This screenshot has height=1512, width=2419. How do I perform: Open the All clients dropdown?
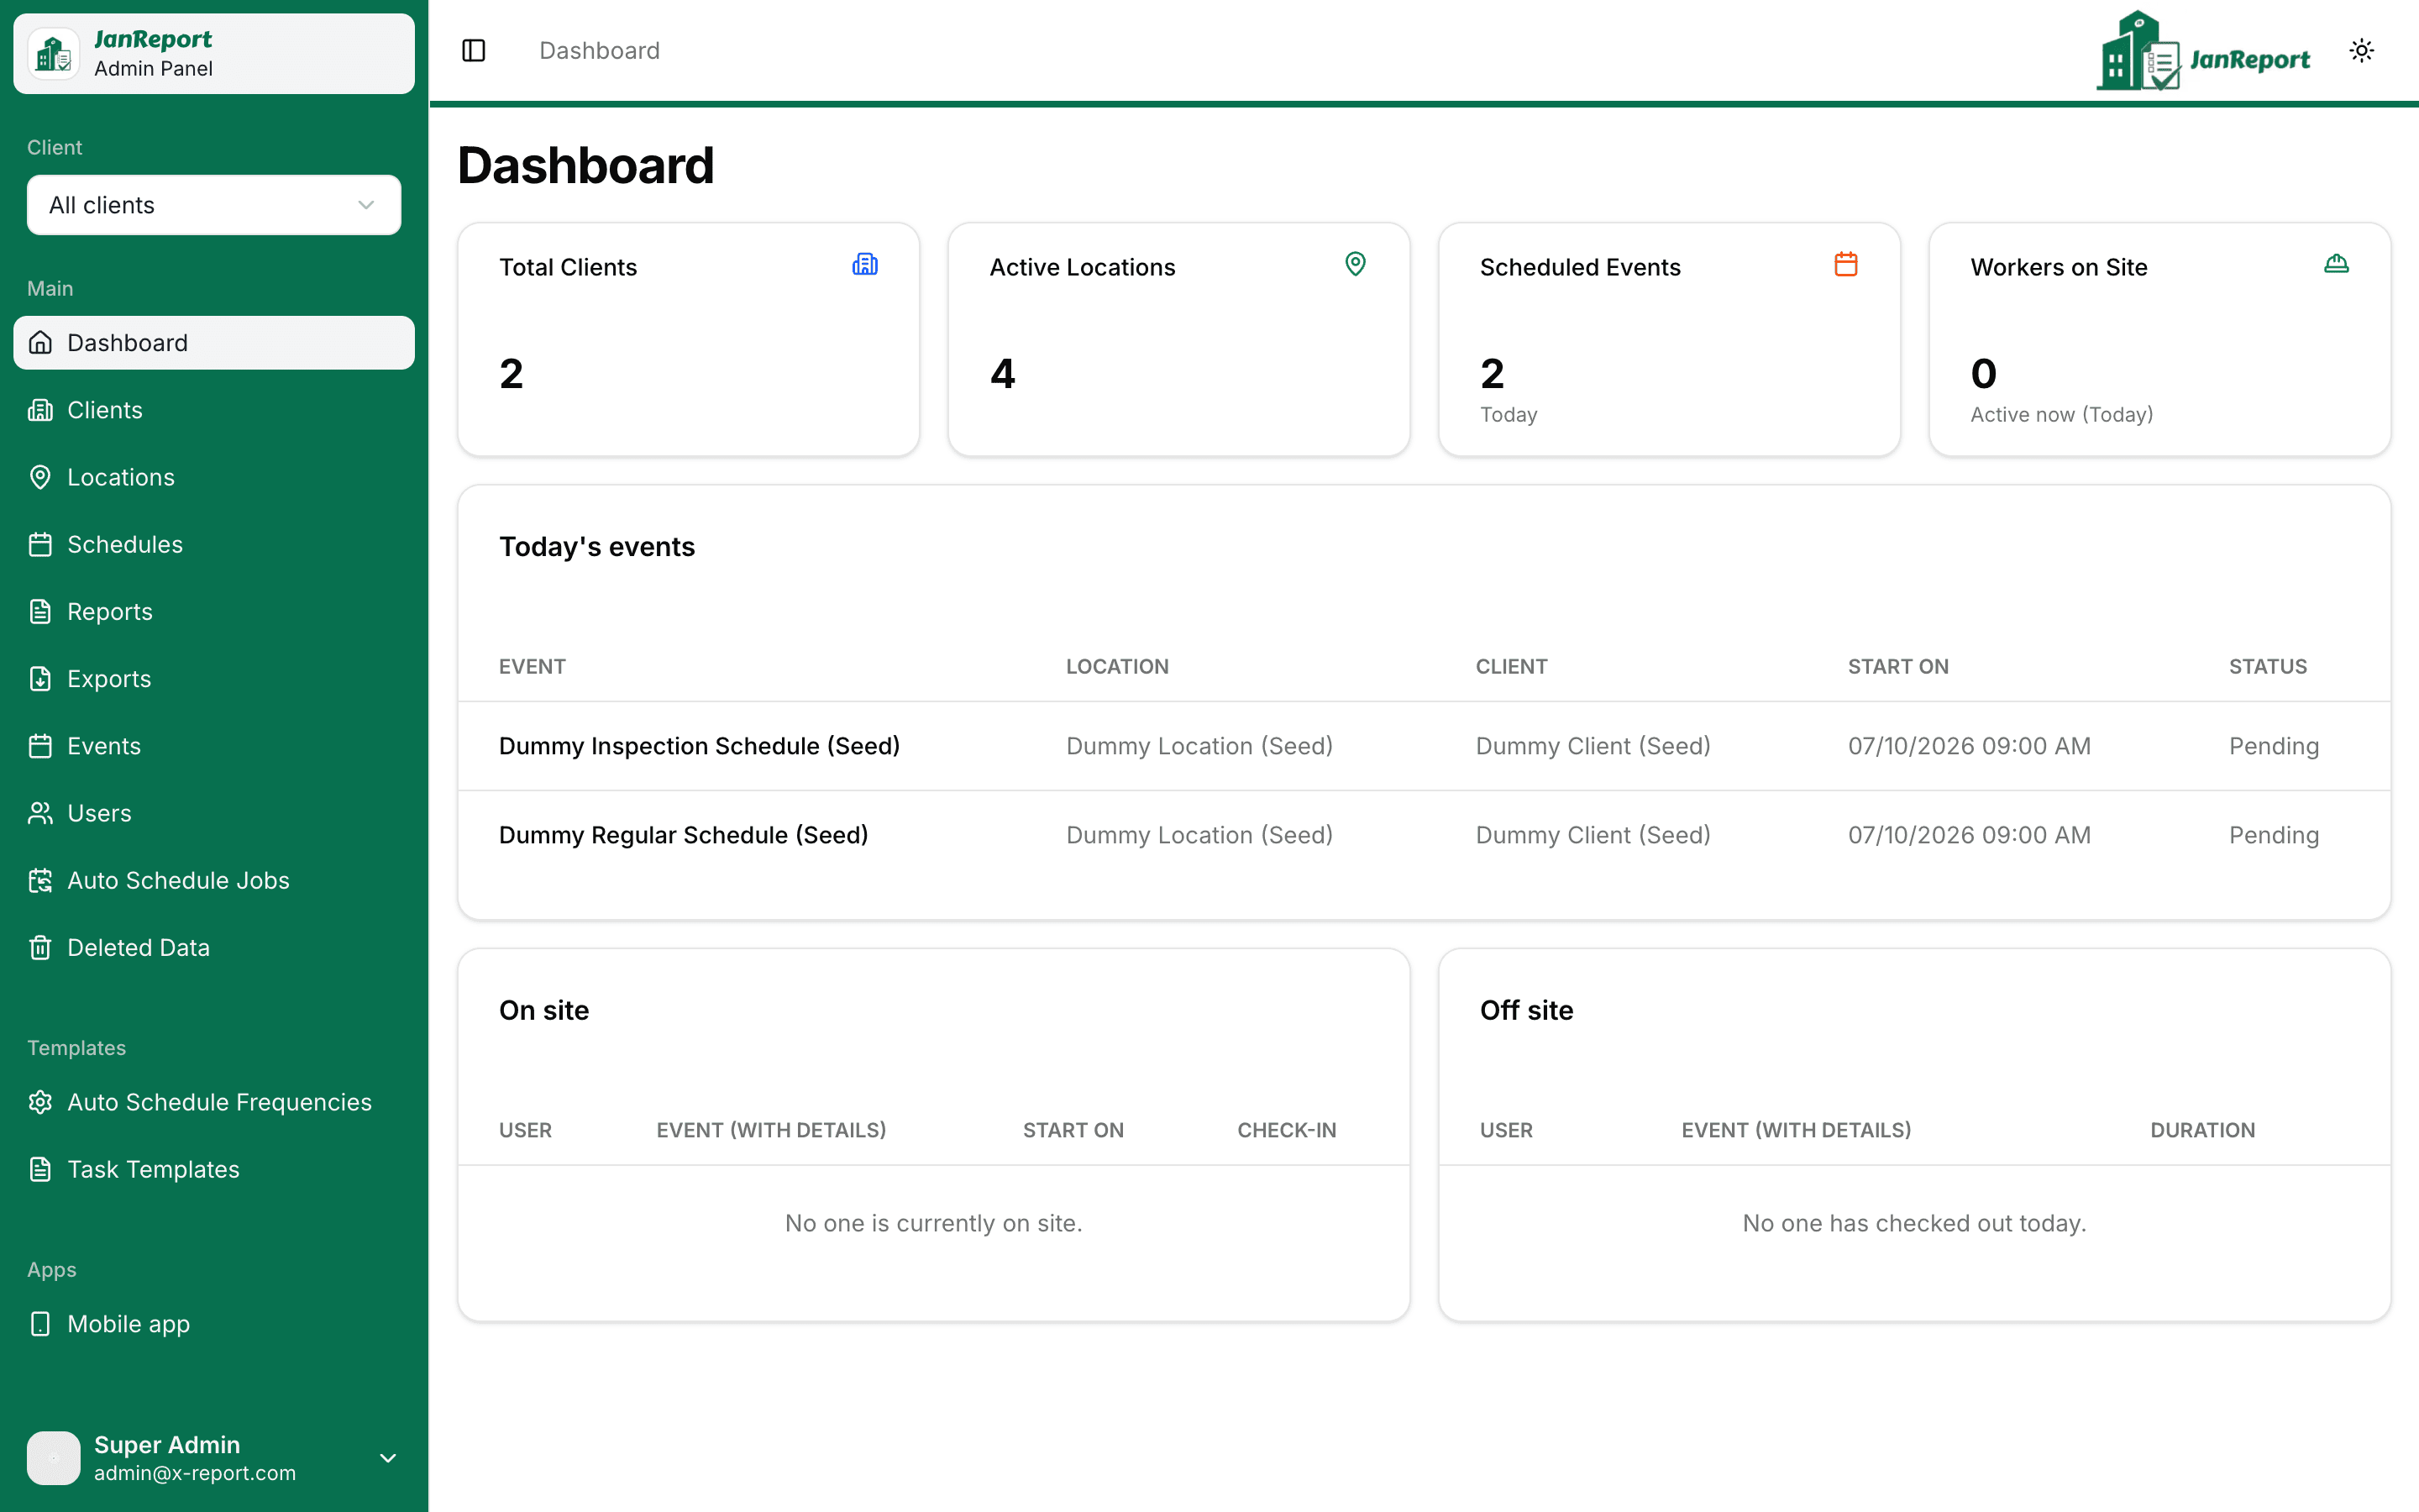coord(214,205)
